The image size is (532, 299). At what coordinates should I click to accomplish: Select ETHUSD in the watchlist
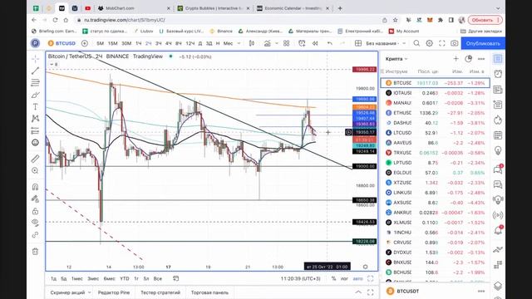[436, 113]
